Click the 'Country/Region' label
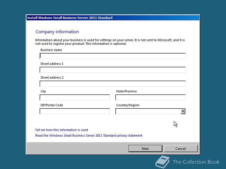The width and height of the screenshot is (226, 169). [x=128, y=105]
